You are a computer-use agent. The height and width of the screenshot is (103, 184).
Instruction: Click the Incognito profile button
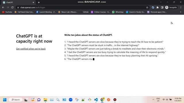point(171,7)
